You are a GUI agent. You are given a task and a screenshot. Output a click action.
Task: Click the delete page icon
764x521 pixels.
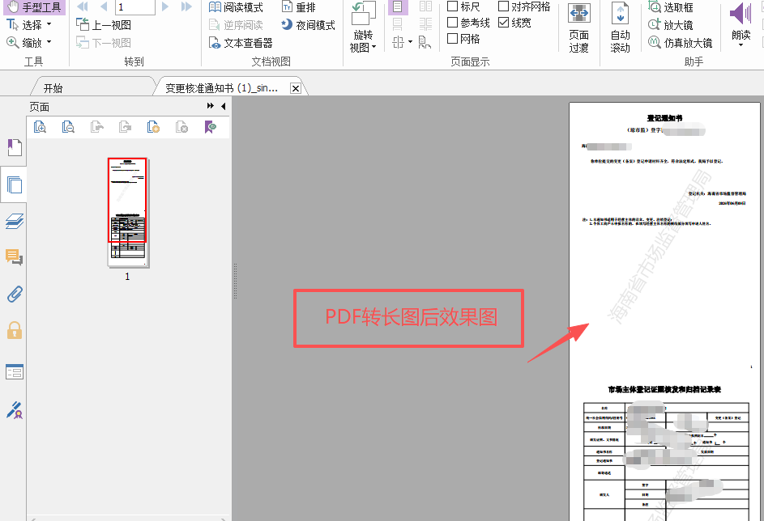tap(181, 127)
